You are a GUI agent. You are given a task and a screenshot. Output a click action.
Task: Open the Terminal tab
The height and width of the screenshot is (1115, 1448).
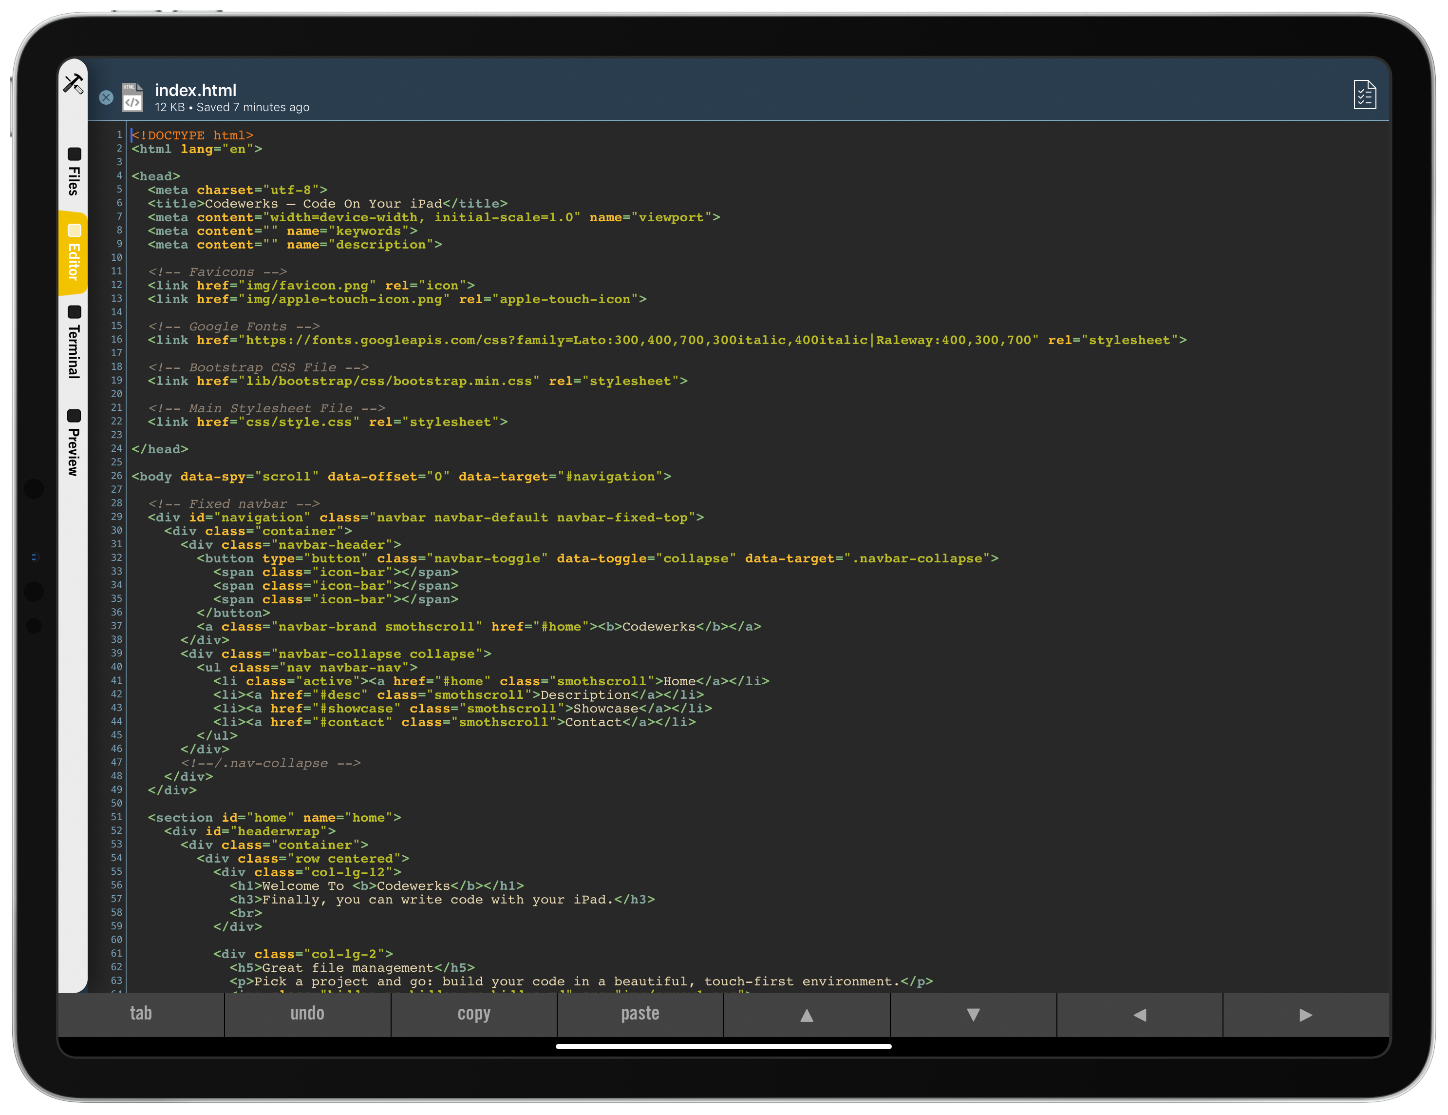(x=74, y=342)
